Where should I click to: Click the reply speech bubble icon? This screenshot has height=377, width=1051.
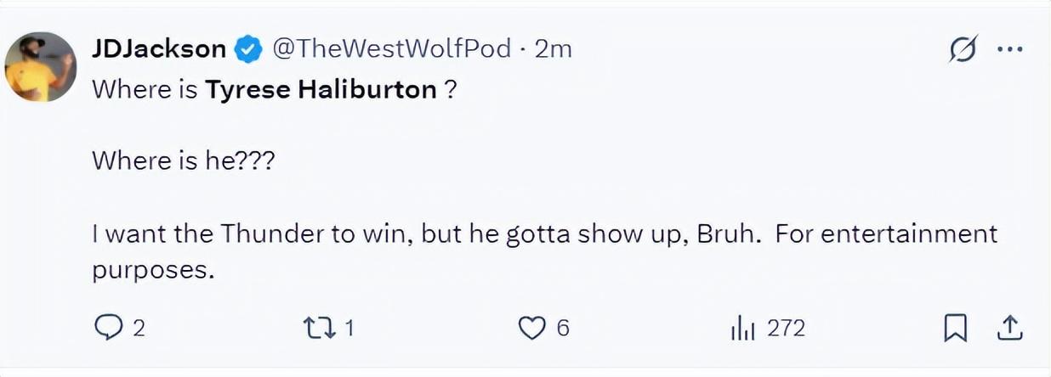[x=106, y=328]
